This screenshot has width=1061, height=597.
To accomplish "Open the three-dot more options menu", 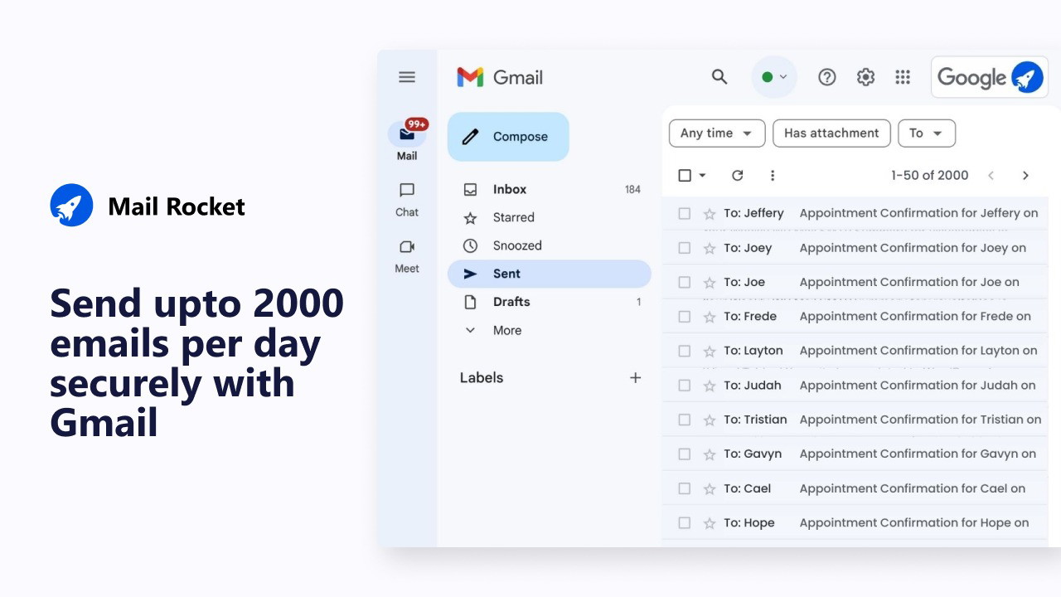I will (x=773, y=175).
